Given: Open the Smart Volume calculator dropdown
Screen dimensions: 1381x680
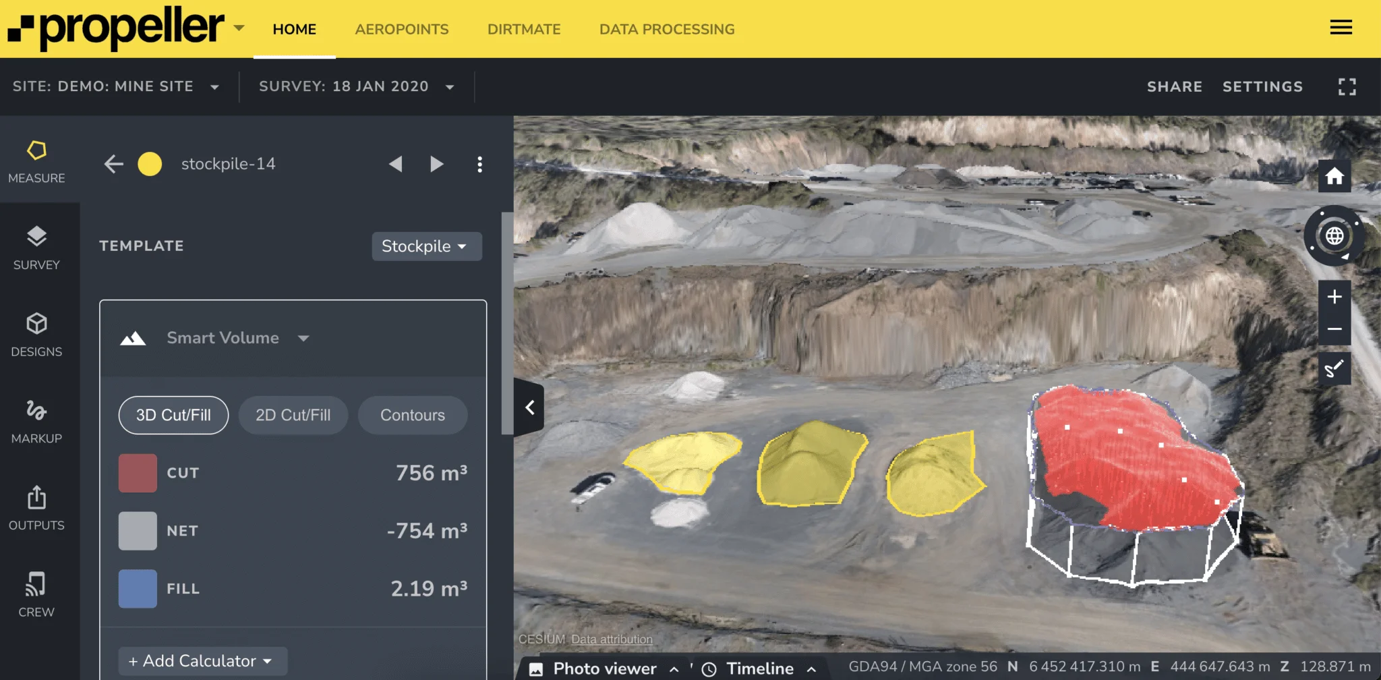Looking at the screenshot, I should tap(237, 338).
